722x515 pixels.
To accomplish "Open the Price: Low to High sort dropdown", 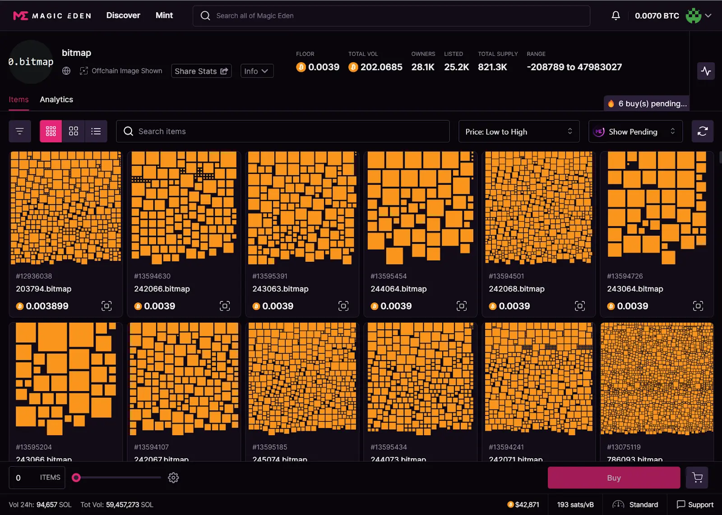I will [x=518, y=132].
